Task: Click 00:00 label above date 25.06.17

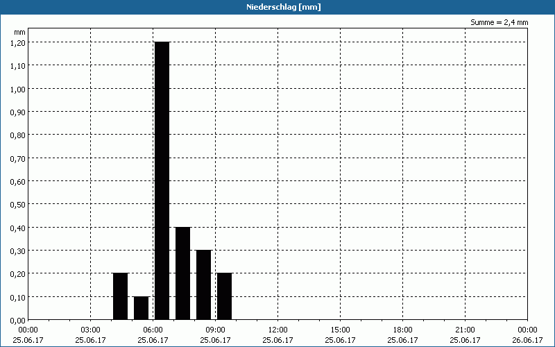Action: point(28,330)
